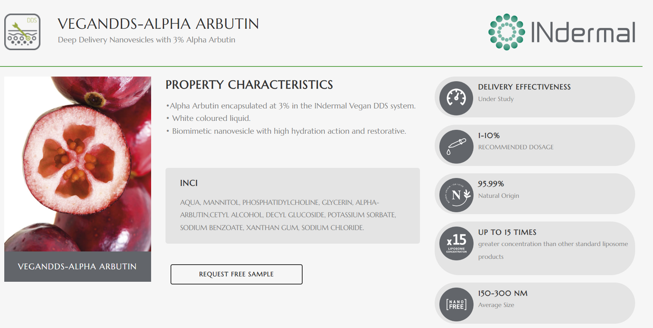Click the 150-300 NM average size label
653x328 pixels.
[x=503, y=293]
